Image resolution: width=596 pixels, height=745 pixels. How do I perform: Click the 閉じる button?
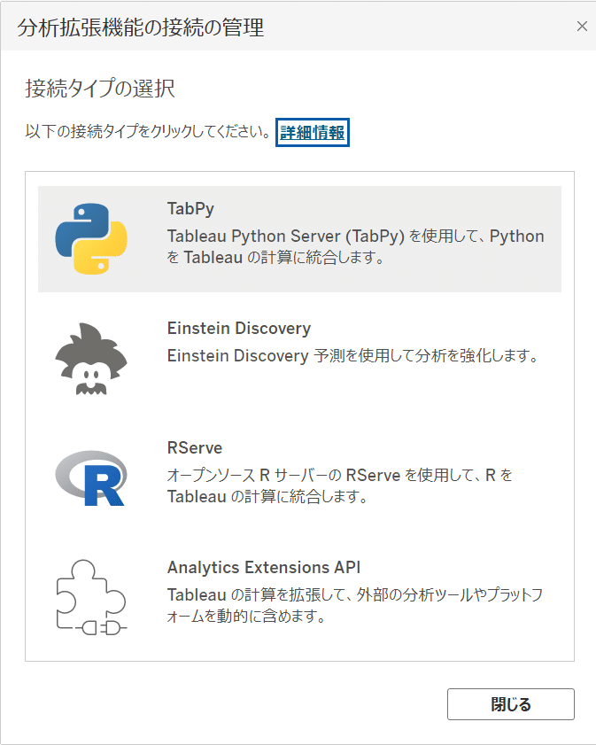(x=510, y=703)
